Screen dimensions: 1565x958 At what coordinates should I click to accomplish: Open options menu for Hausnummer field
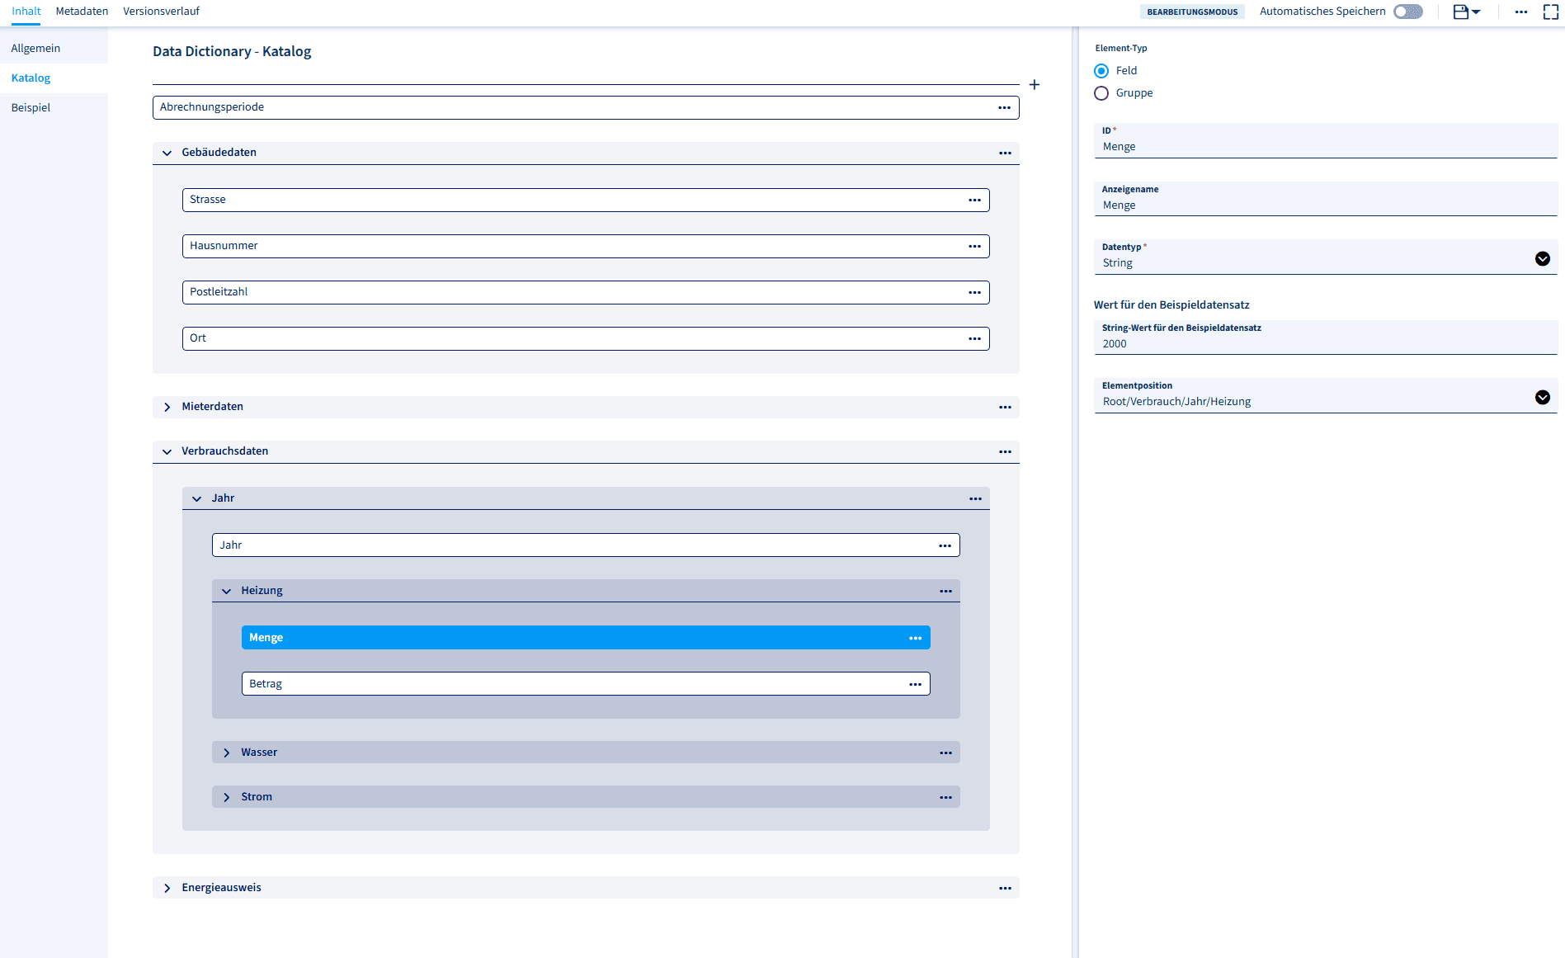(974, 247)
